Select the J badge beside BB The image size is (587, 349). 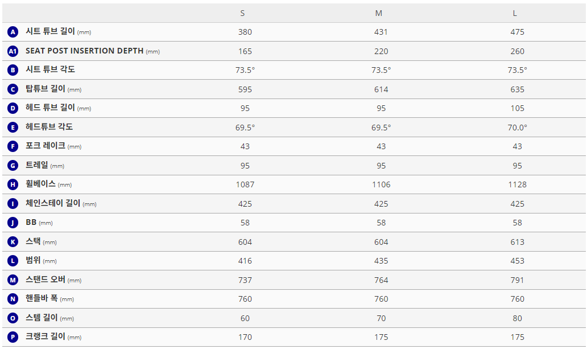pyautogui.click(x=13, y=223)
